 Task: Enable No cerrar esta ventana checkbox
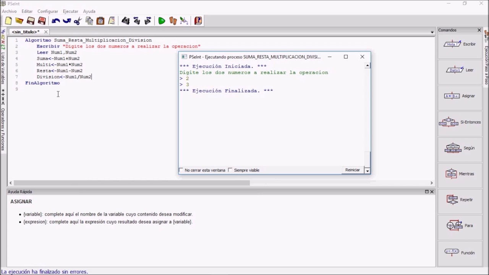click(181, 170)
